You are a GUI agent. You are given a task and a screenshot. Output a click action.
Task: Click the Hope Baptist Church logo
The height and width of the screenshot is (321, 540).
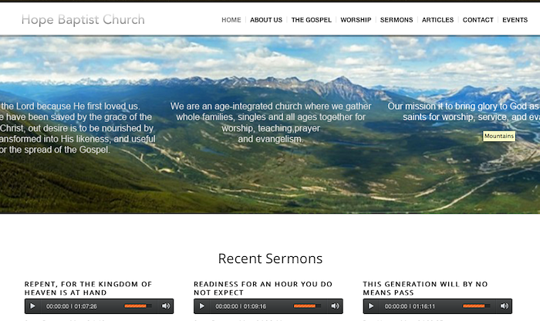[83, 20]
